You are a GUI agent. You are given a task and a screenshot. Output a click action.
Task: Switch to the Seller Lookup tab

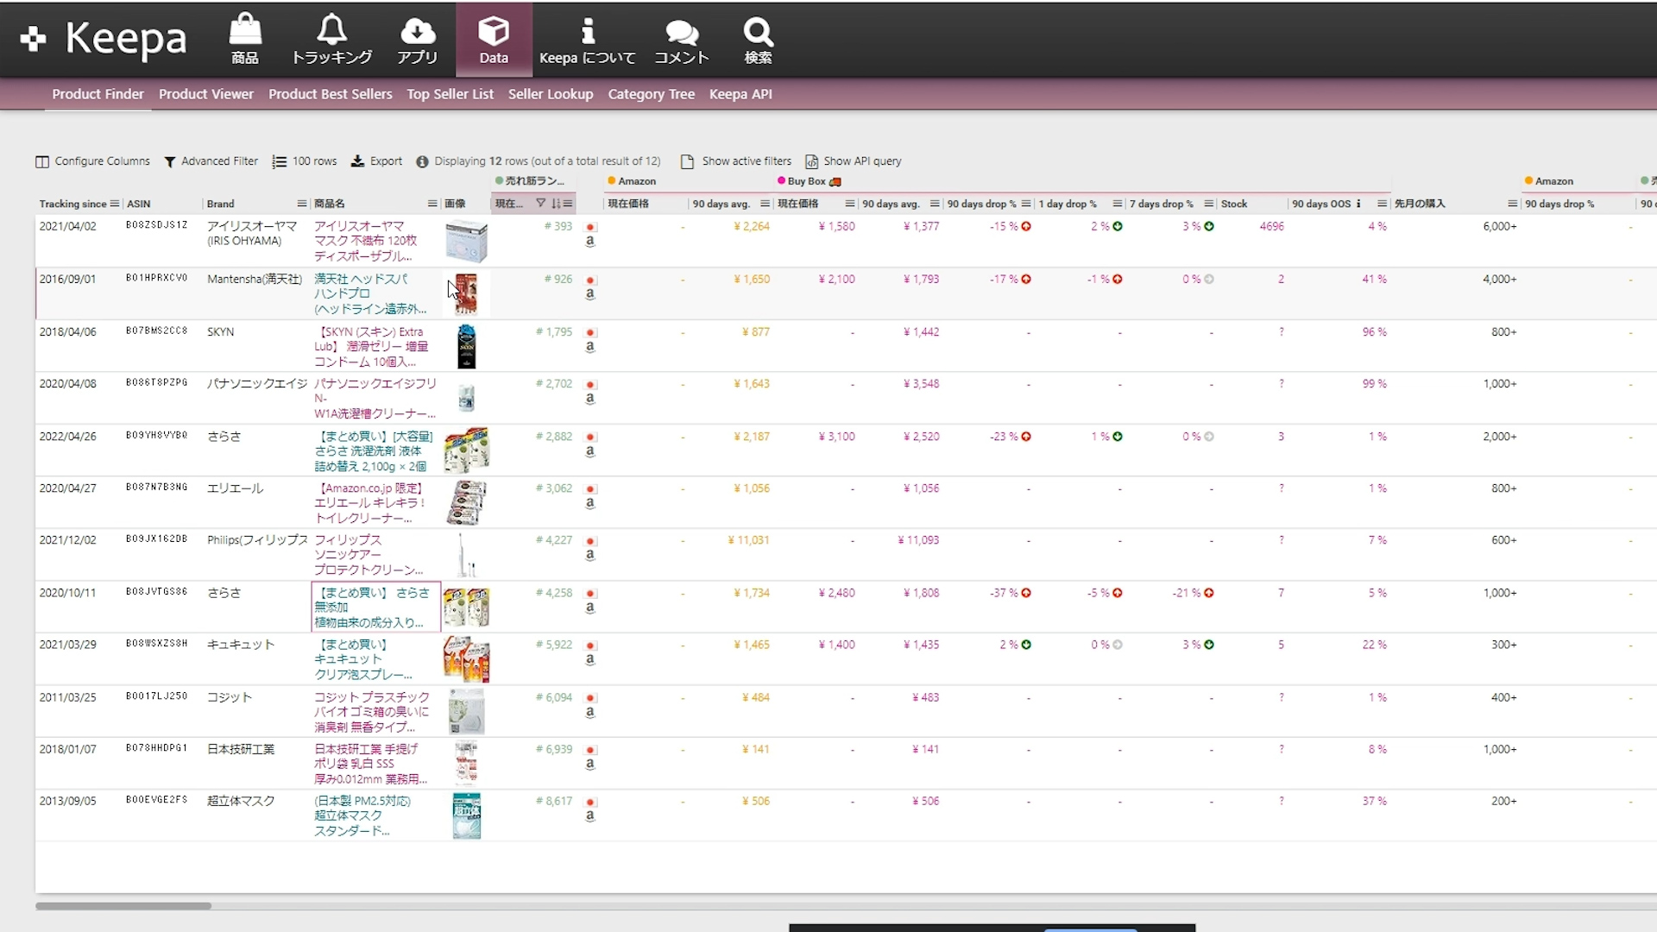[x=550, y=94]
